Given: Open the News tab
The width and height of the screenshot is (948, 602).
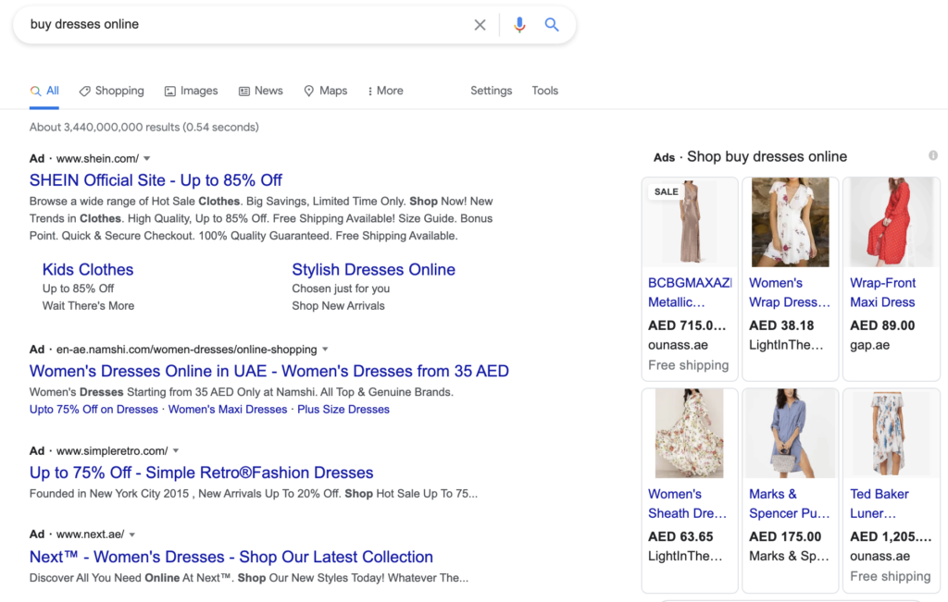Looking at the screenshot, I should [260, 92].
